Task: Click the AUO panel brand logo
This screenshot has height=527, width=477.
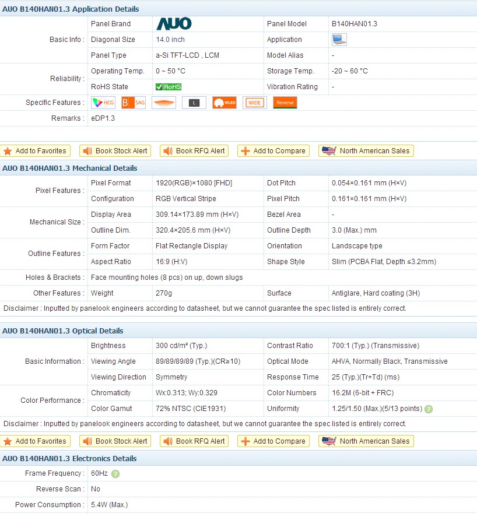Action: [x=174, y=23]
